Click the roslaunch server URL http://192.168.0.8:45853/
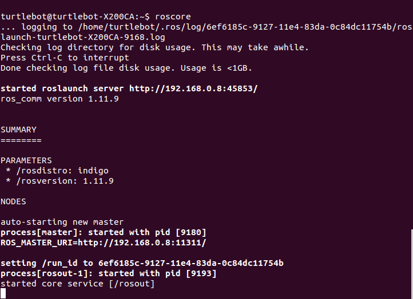 pos(193,88)
